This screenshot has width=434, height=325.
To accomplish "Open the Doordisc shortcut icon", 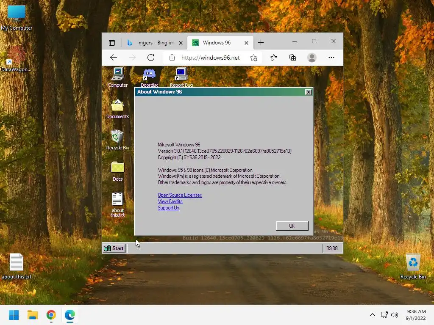I will point(149,77).
